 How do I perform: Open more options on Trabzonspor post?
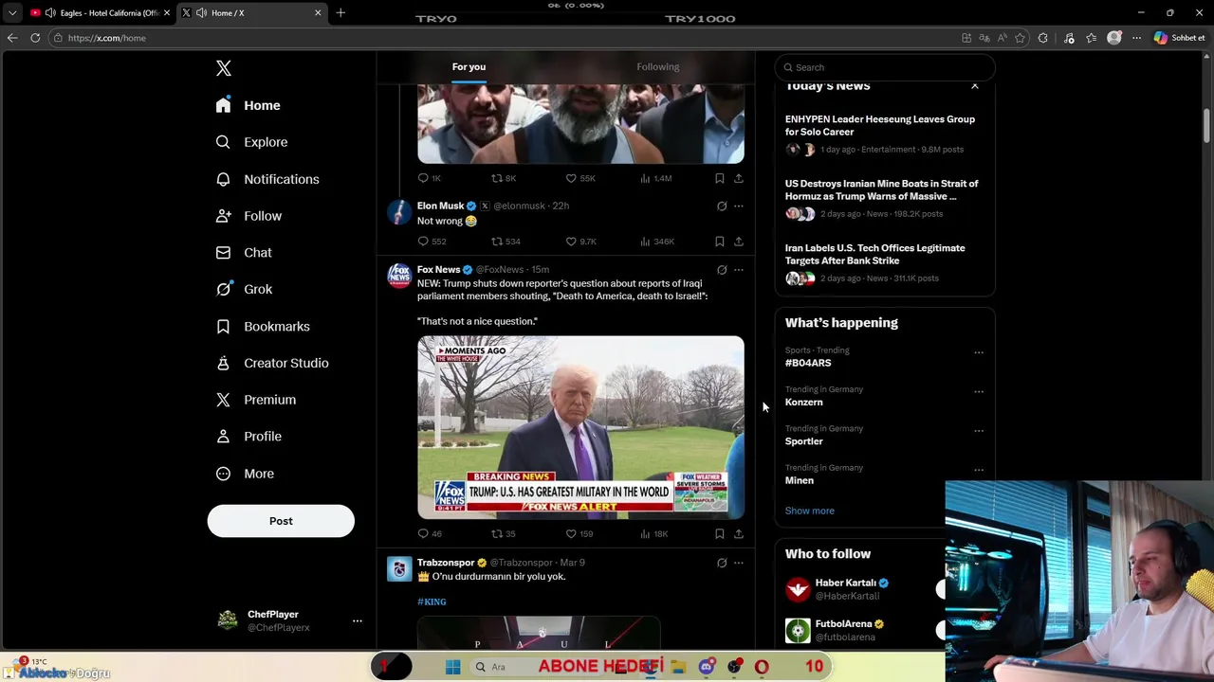pos(738,563)
